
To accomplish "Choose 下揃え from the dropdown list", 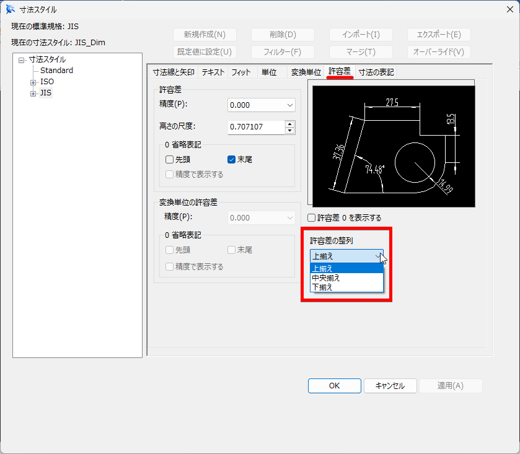I will click(x=346, y=287).
